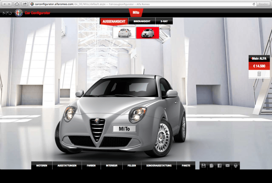Screen dimensions: 272x183
Task: Switch to the Innenansicht view tab
Action: tap(142, 21)
